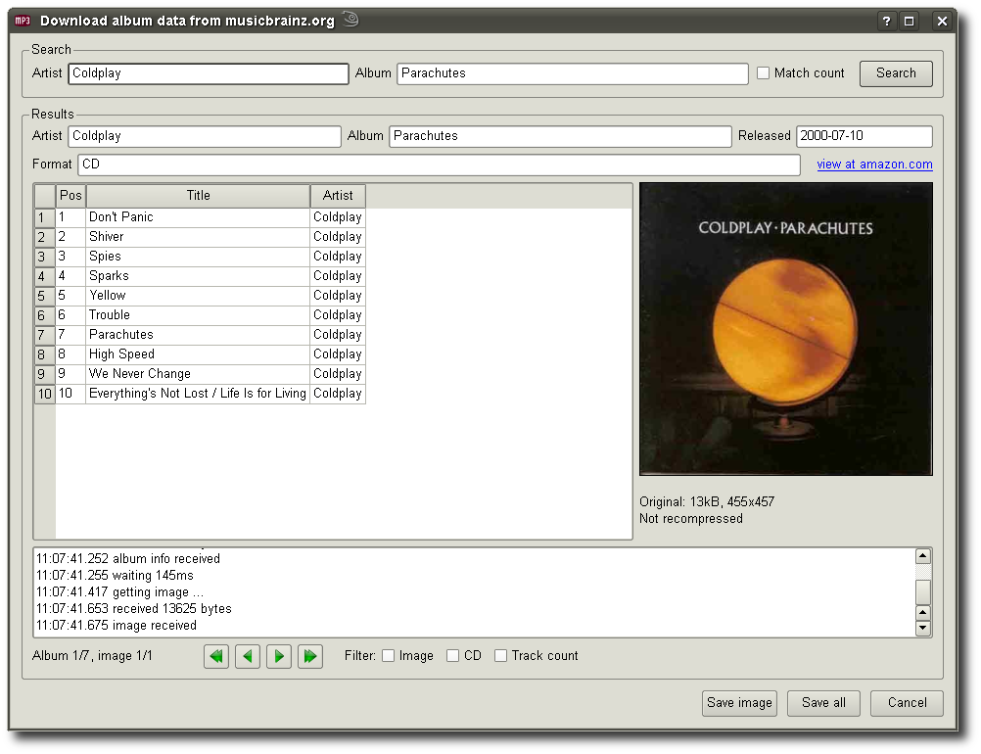Click the Cancel button
Image resolution: width=981 pixels, height=754 pixels.
coord(907,703)
